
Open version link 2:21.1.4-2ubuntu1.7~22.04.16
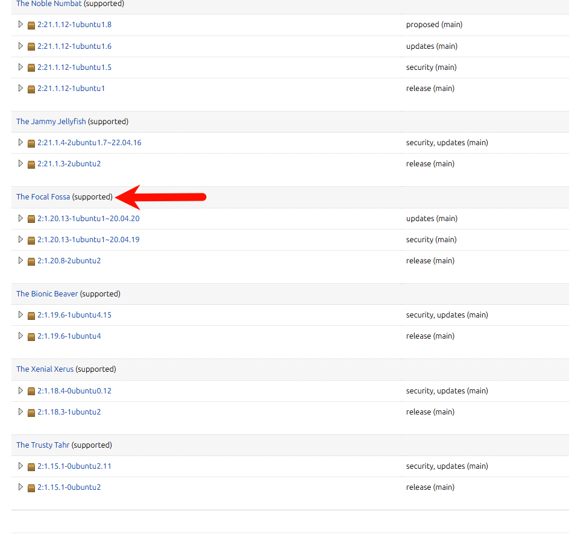[x=89, y=143]
